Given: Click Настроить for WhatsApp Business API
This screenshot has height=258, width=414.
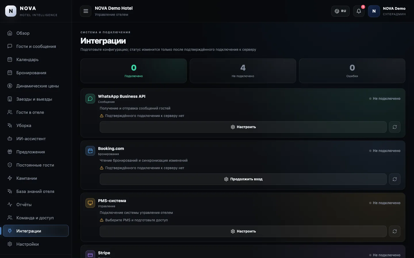Looking at the screenshot, I should (x=243, y=127).
